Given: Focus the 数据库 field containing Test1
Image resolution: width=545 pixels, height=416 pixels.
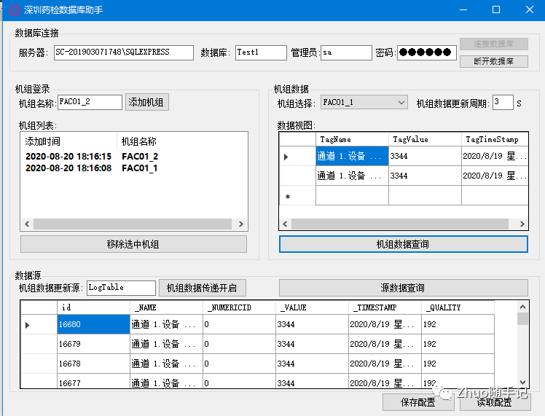Looking at the screenshot, I should coord(261,53).
